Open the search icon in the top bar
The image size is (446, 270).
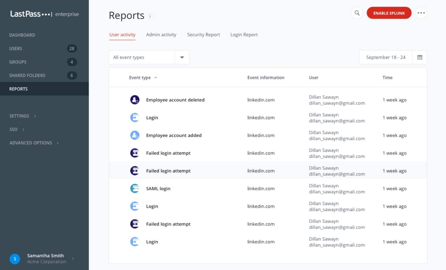click(357, 13)
